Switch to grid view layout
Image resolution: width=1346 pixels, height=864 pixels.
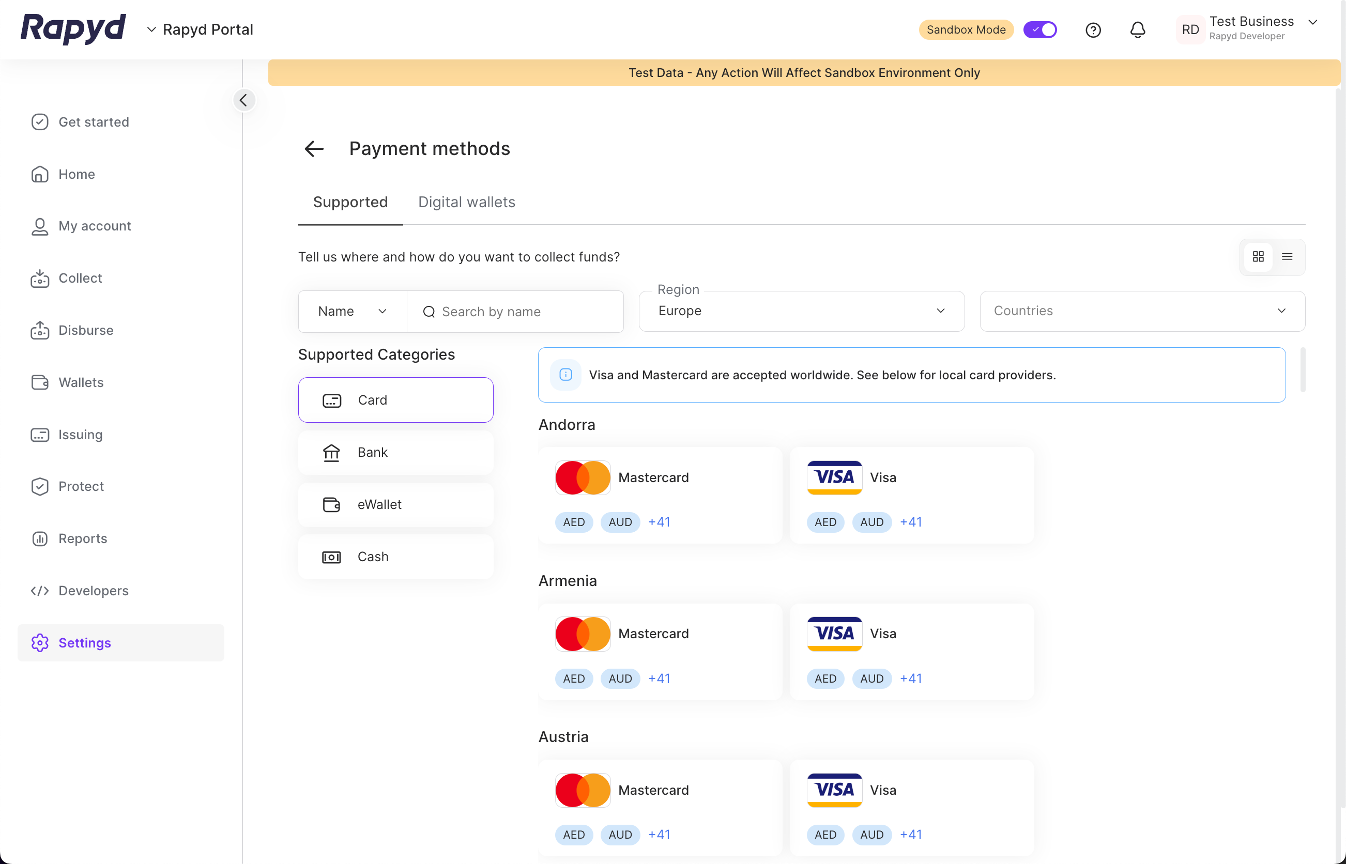pos(1258,257)
